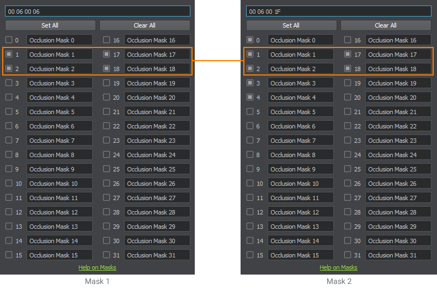The image size is (437, 290).
Task: Edit Occlusion Mask 5 name in Mask 1
Action: [x=60, y=112]
